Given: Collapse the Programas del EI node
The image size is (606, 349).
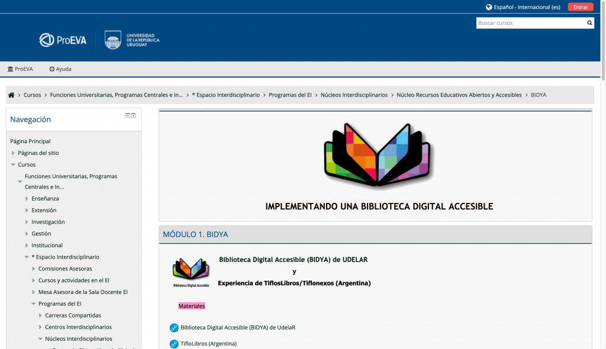Looking at the screenshot, I should (34, 304).
